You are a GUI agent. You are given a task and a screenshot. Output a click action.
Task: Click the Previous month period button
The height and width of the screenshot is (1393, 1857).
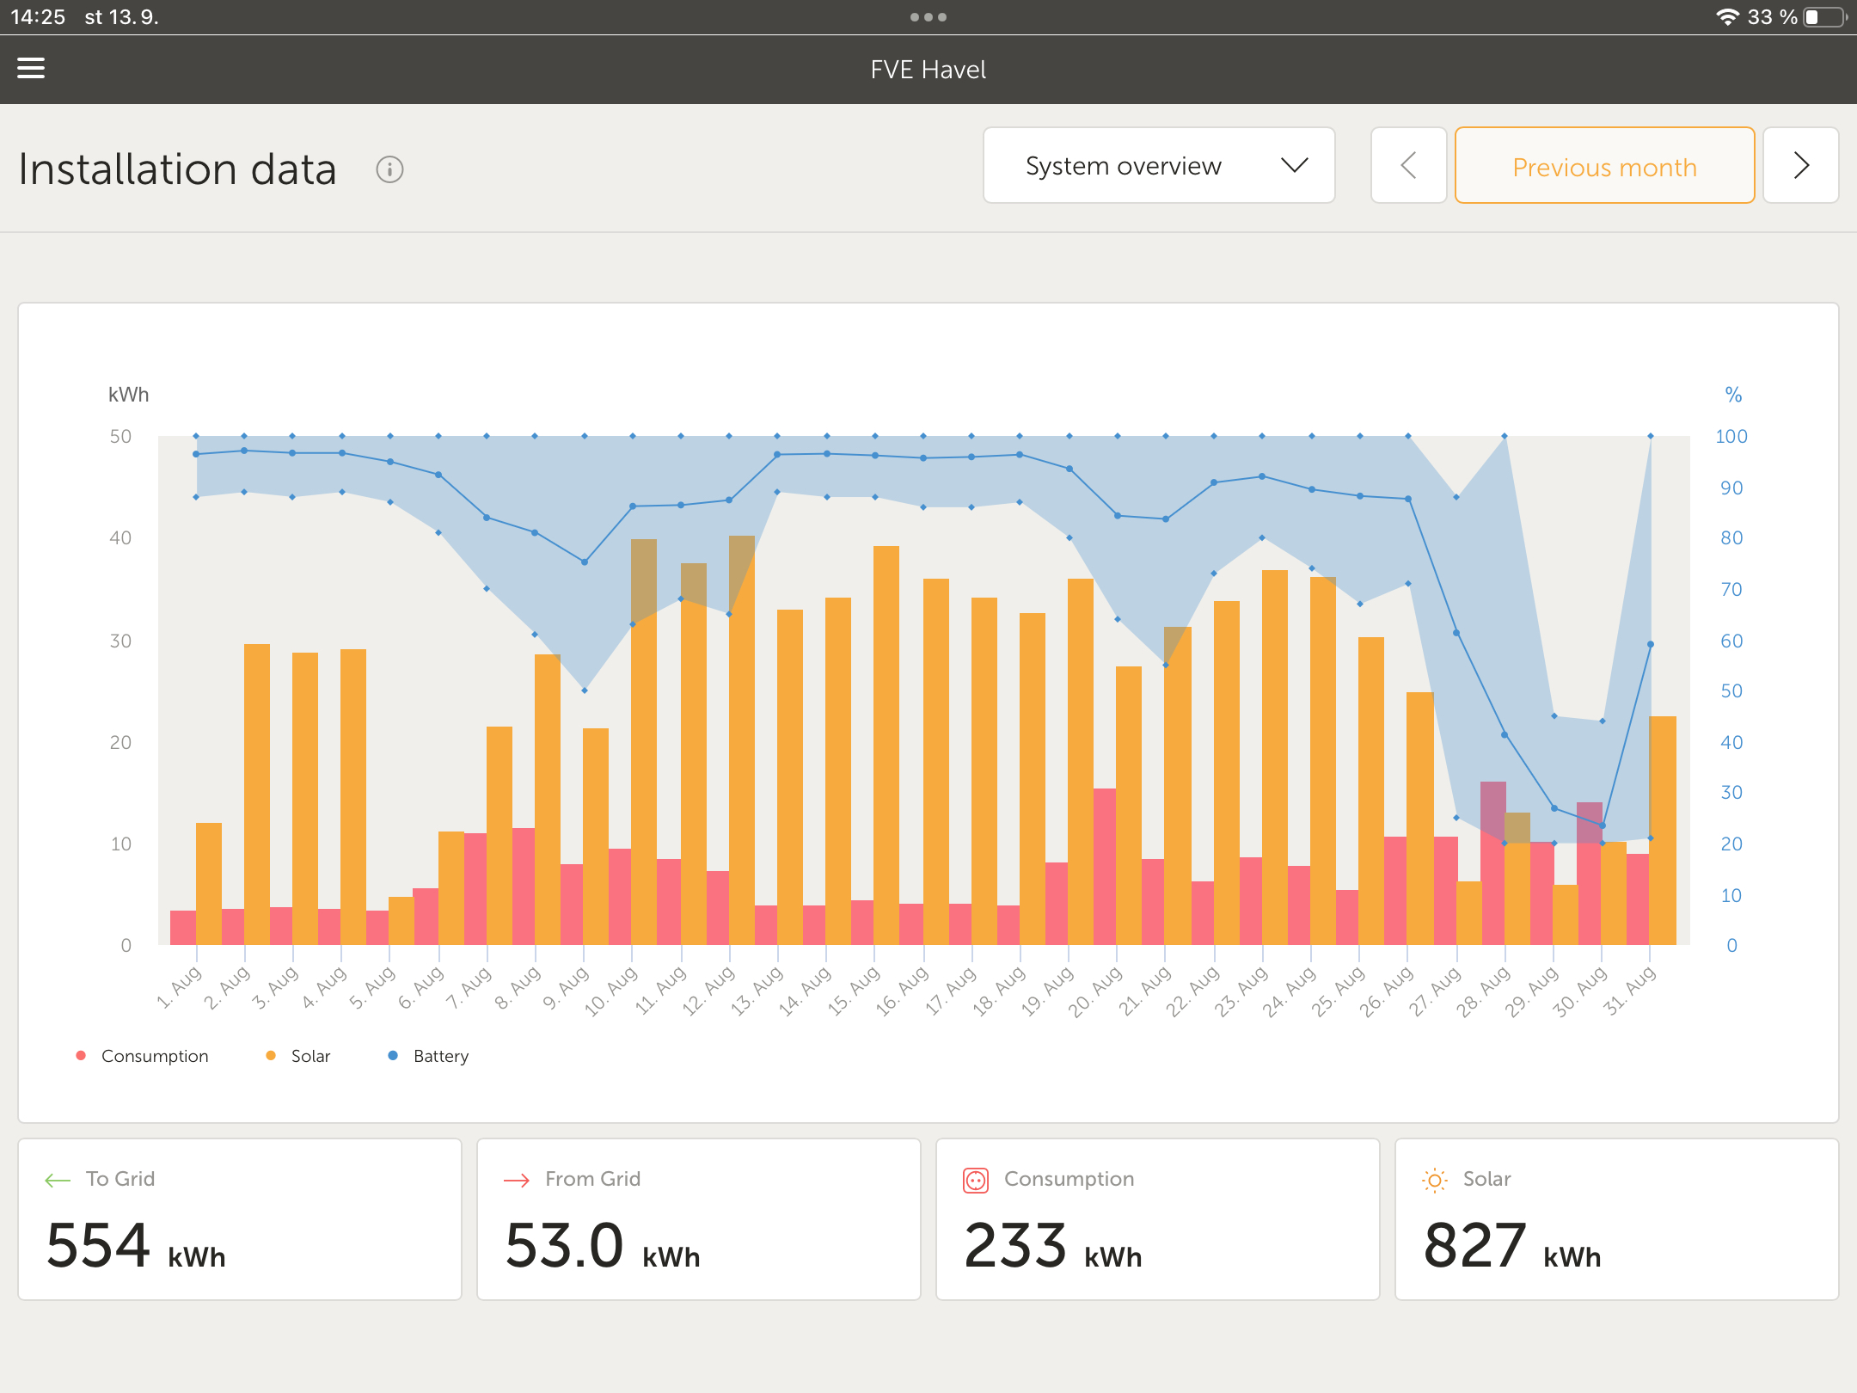point(1604,165)
